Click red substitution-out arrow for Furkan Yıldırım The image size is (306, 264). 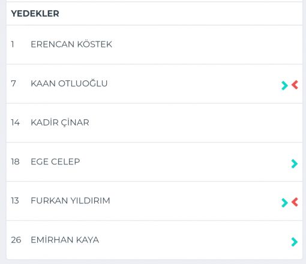[x=295, y=202]
